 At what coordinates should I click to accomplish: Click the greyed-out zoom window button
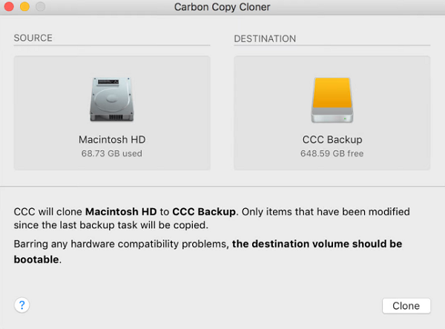pos(39,7)
